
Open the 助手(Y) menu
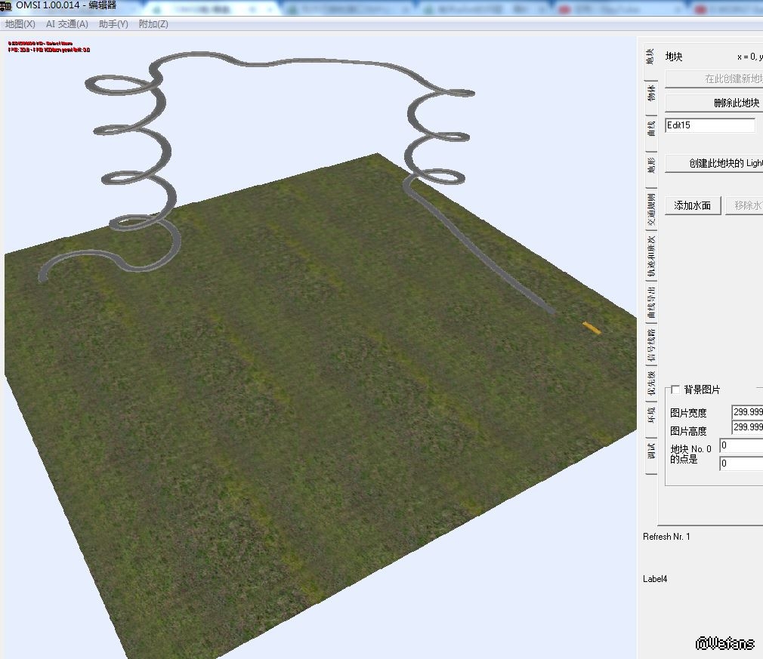tap(113, 24)
